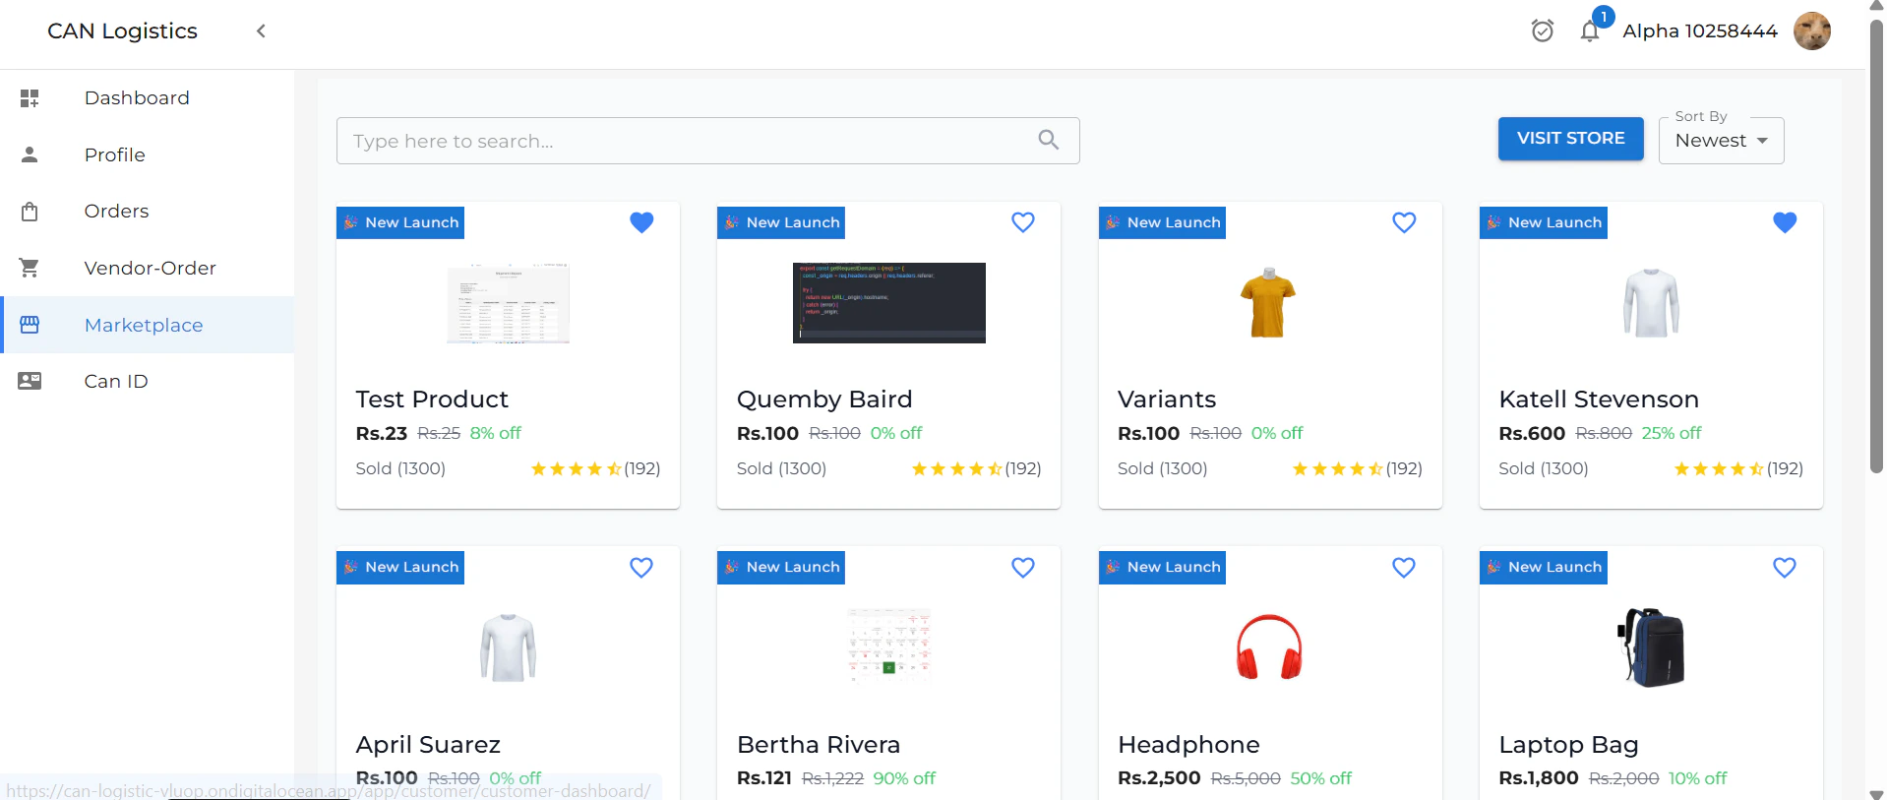The height and width of the screenshot is (800, 1887).
Task: Favorite April Suarez with heart icon
Action: tap(641, 568)
